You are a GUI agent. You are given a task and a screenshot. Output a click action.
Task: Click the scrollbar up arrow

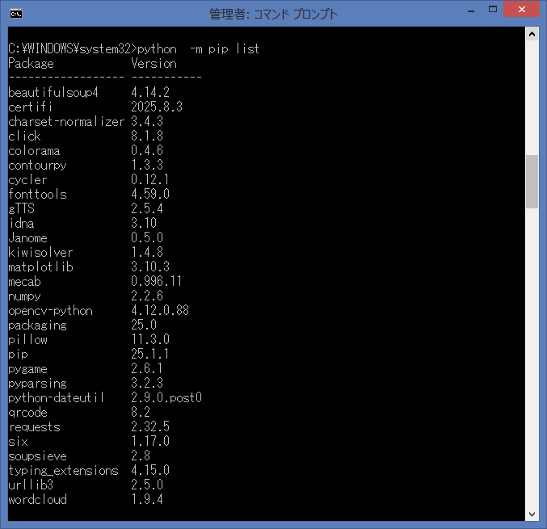[532, 34]
